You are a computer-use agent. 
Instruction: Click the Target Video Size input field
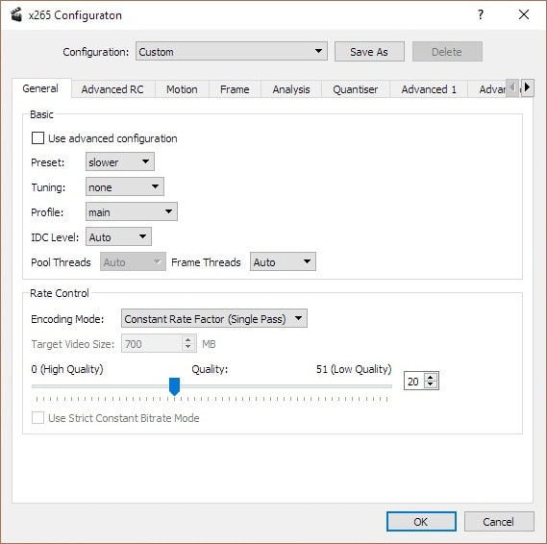151,344
